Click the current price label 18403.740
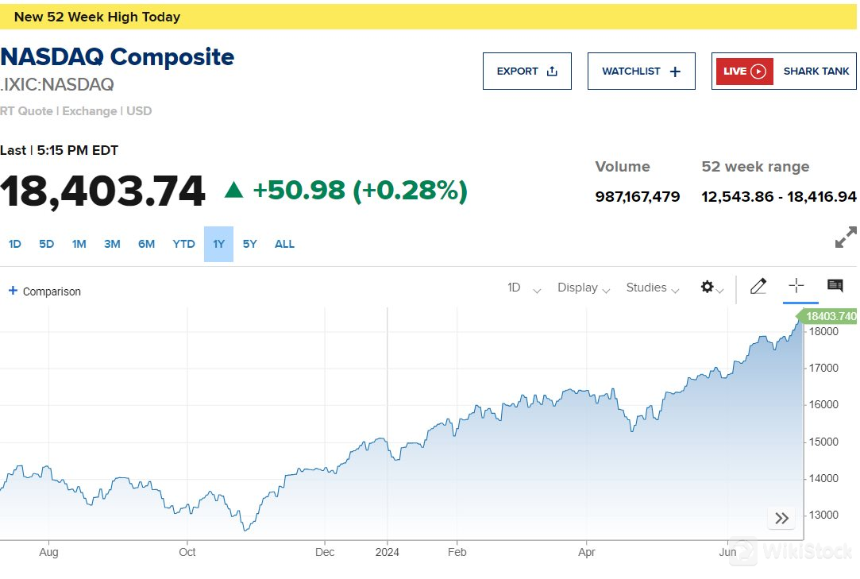The width and height of the screenshot is (860, 579). [x=830, y=316]
